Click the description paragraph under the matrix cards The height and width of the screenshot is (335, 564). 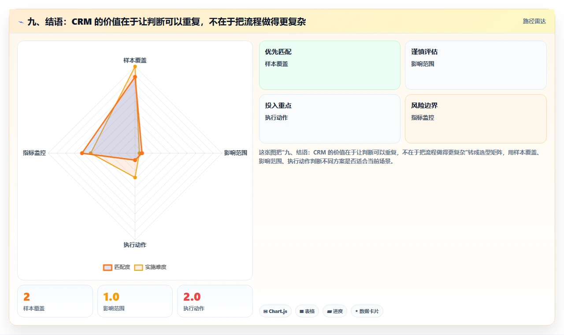403,157
